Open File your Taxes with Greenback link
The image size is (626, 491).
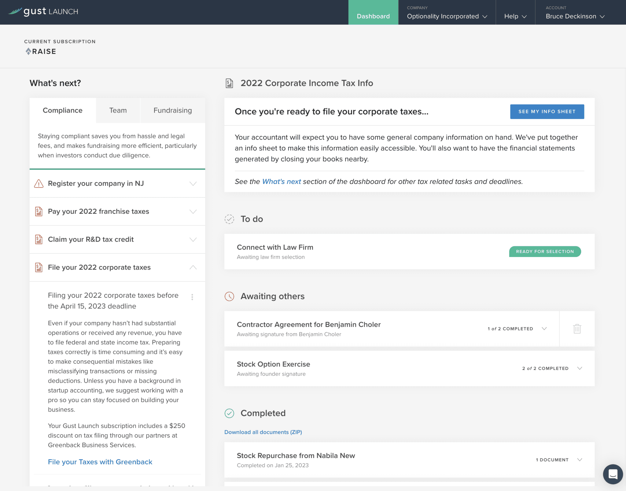[100, 462]
